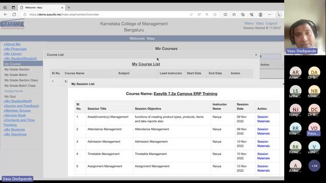Screen dimensions: 326x183
Task: Click the Vasu Deshpande video thumbnail
Action: (305, 27)
